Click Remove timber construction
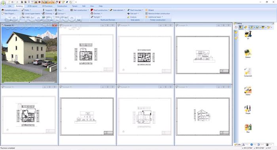The image size is (277, 150). click(157, 13)
